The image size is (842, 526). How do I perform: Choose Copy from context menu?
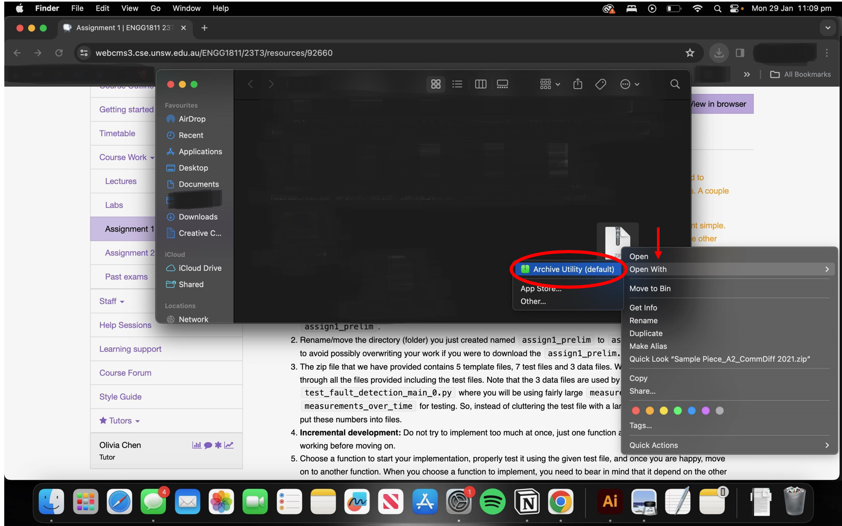pyautogui.click(x=638, y=378)
